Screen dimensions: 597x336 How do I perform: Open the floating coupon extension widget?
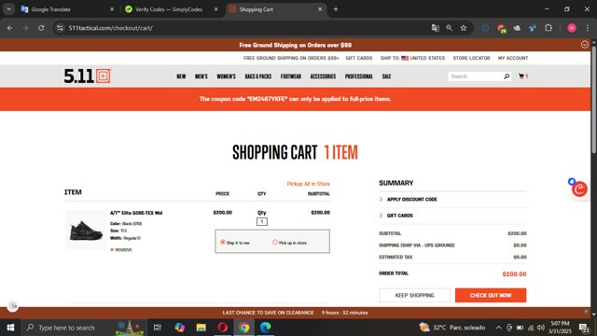(579, 189)
